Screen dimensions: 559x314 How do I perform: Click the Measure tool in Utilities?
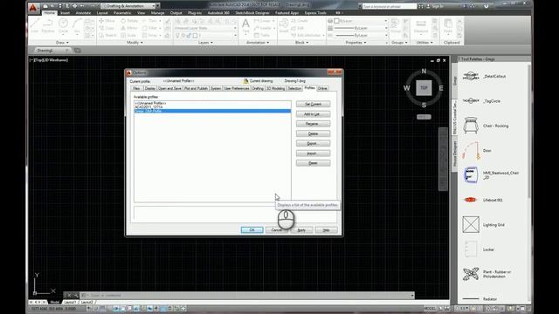click(x=421, y=26)
